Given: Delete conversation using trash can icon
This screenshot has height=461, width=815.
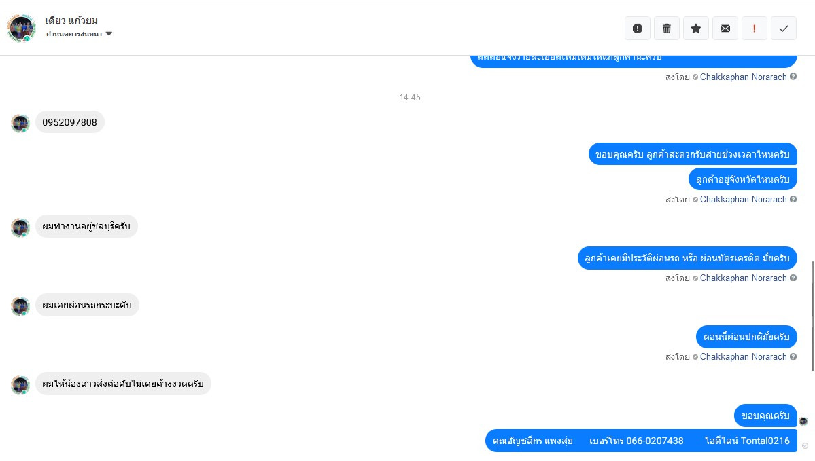Looking at the screenshot, I should click(666, 29).
